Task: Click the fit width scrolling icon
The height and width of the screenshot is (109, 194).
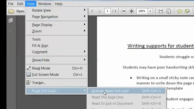Action: point(161,11)
